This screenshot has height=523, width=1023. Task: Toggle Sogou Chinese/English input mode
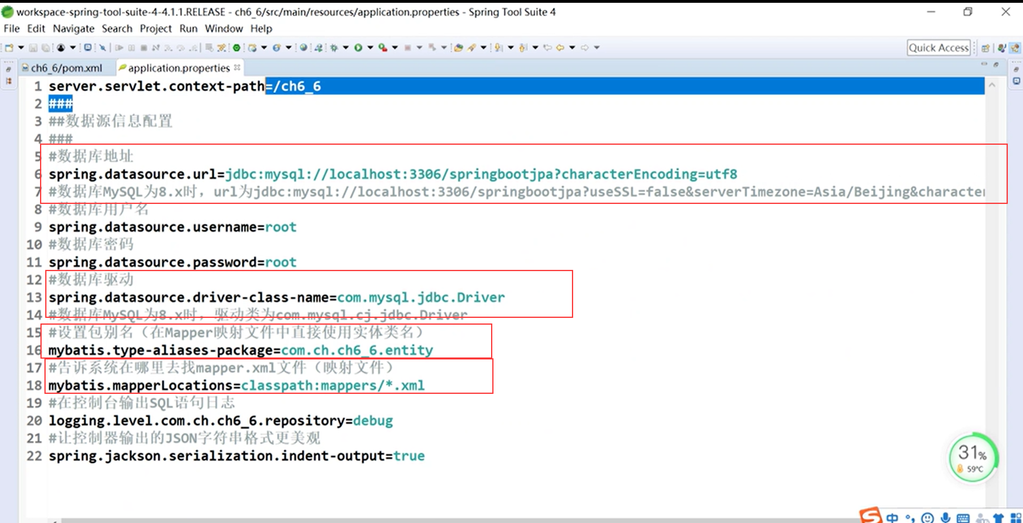click(892, 518)
